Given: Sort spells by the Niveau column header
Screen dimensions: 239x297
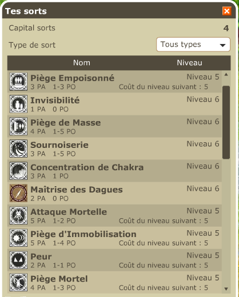Looking at the screenshot, I should [189, 63].
